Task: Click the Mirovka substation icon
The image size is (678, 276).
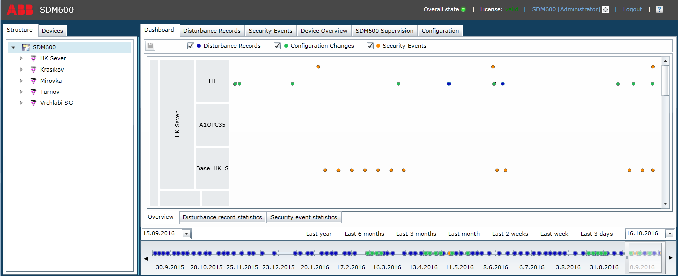Action: (x=33, y=81)
